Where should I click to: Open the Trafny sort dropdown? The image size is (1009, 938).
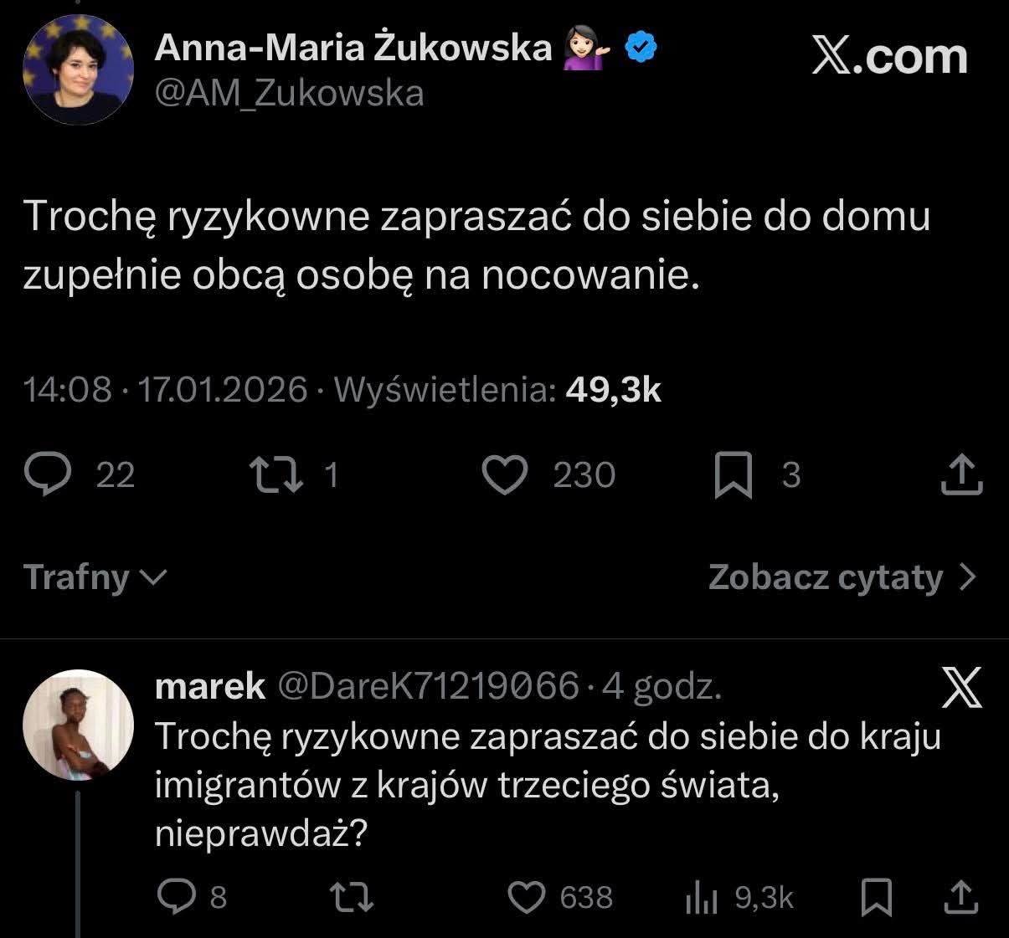point(95,577)
